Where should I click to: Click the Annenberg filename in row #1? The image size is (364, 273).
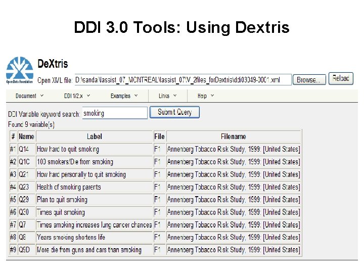point(233,149)
